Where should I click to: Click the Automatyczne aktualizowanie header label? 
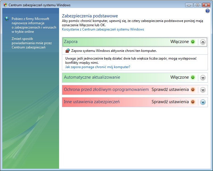click(x=92, y=77)
